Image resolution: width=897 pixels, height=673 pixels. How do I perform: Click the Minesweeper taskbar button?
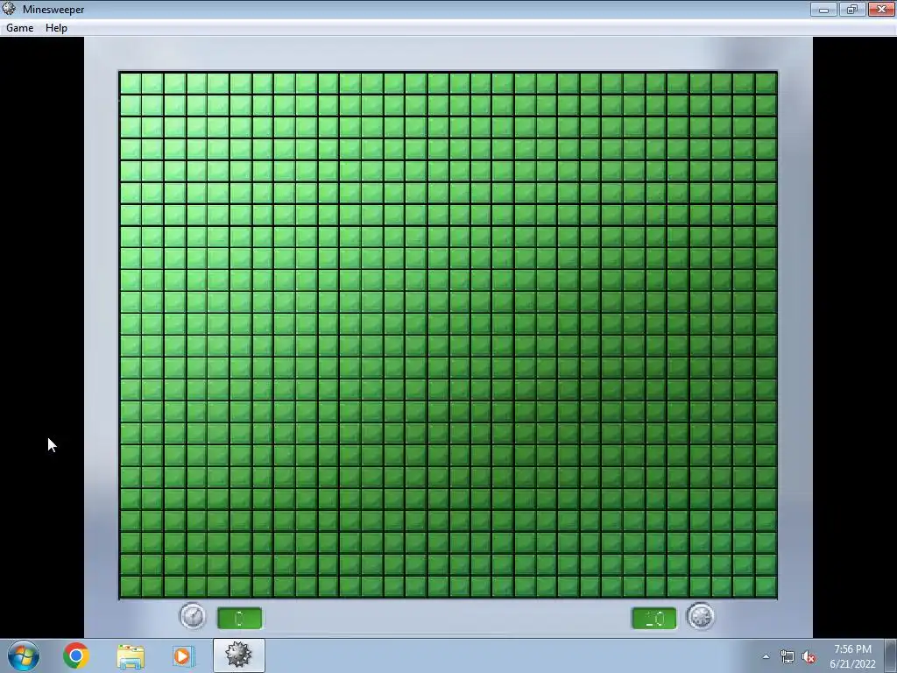tap(238, 655)
